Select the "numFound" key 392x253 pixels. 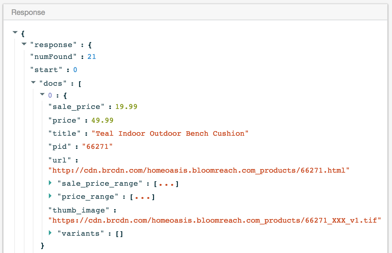54,57
